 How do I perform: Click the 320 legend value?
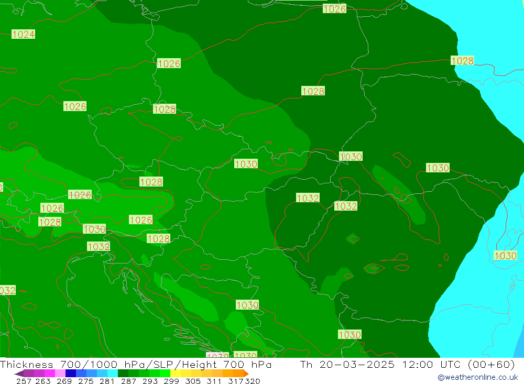click(253, 381)
